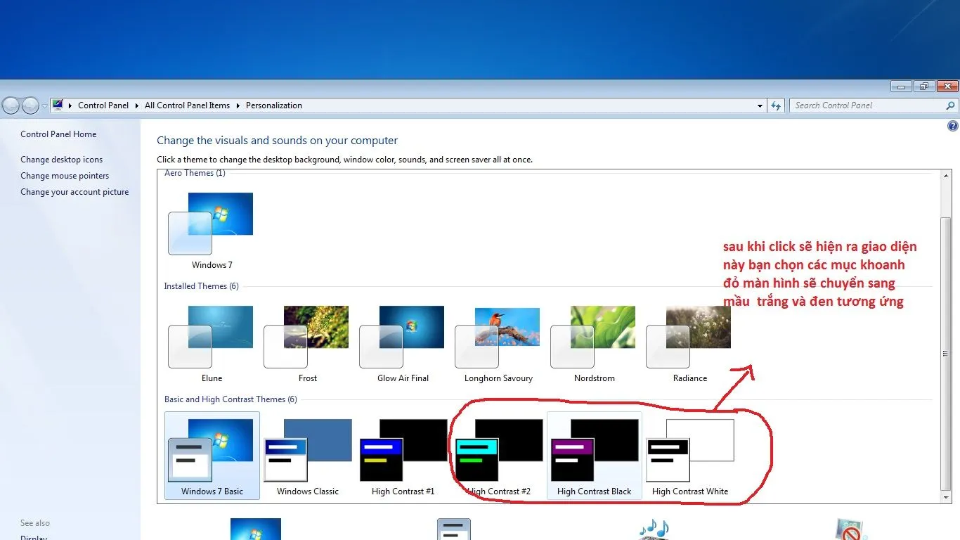Click the Control Panel icon in address bar
The width and height of the screenshot is (960, 540).
pos(58,105)
